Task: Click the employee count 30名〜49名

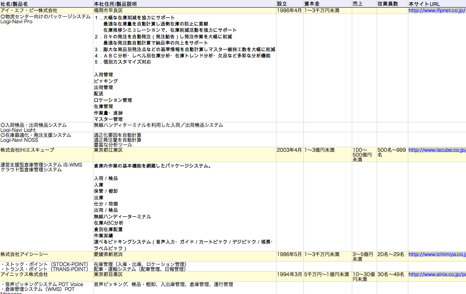Action: tap(392, 276)
